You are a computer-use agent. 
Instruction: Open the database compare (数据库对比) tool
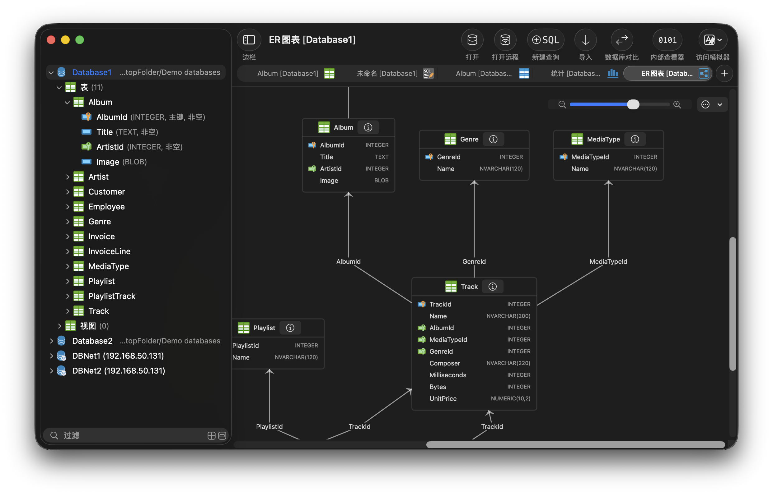coord(621,40)
